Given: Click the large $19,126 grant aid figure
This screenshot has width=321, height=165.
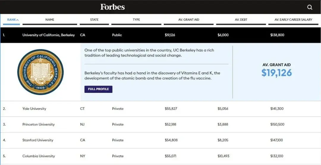Looking at the screenshot, I should click(276, 73).
